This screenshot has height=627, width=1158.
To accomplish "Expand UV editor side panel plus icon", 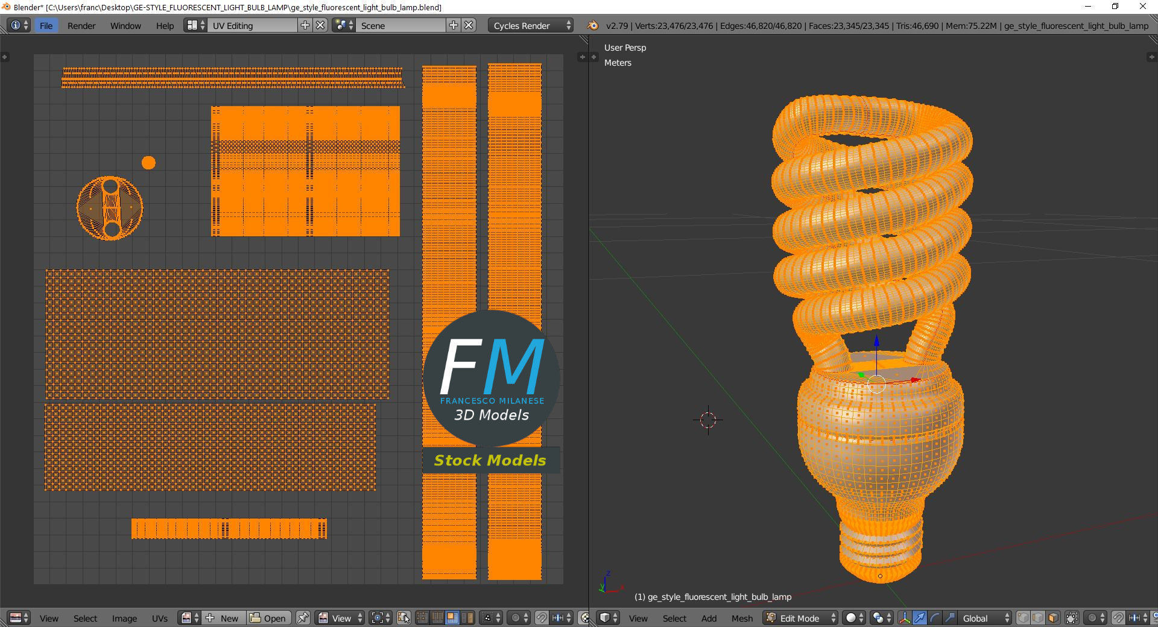I will (583, 57).
